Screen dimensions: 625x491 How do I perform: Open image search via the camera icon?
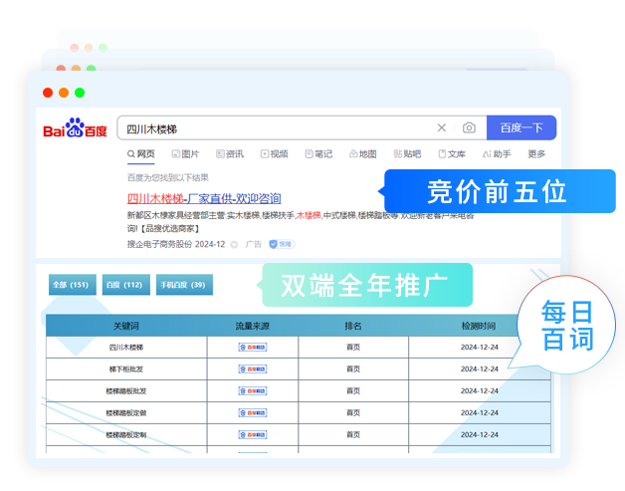(x=469, y=127)
